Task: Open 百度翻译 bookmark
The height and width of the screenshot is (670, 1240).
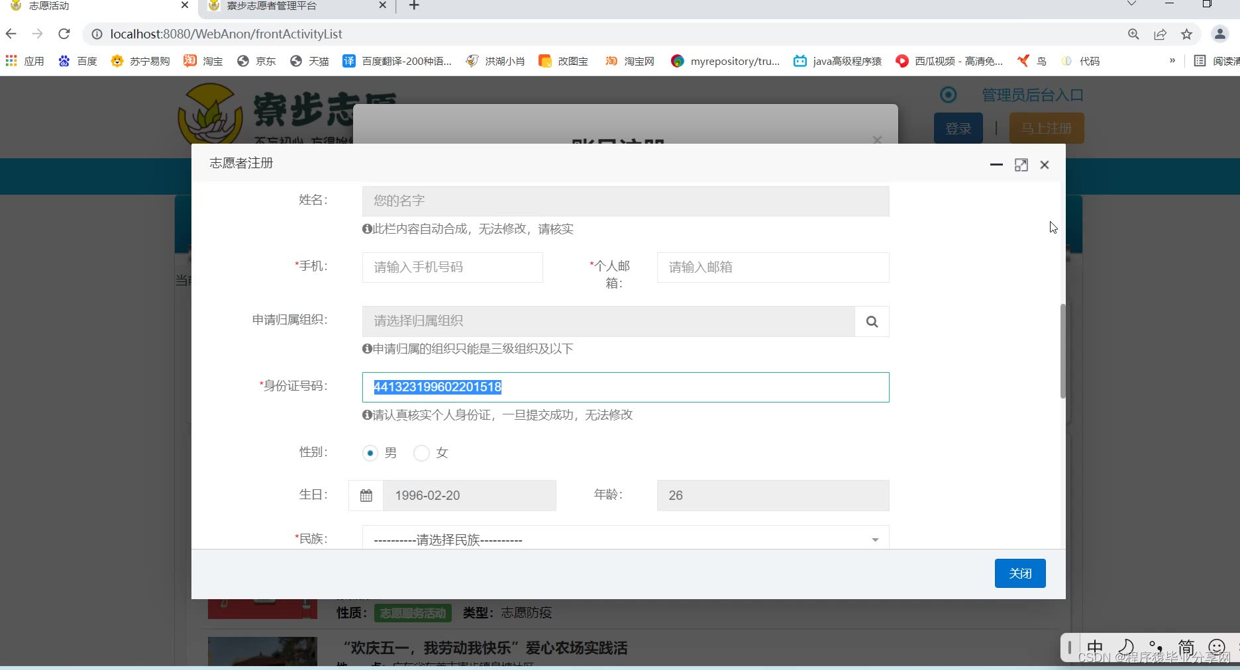Action: pyautogui.click(x=397, y=61)
